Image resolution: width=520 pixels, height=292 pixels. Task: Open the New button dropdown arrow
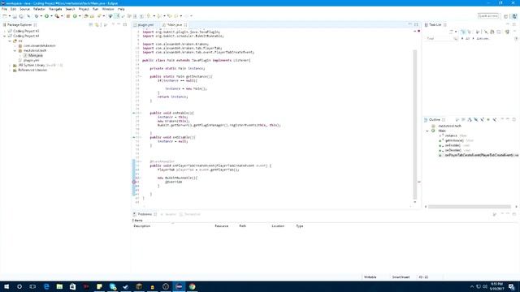click(9, 16)
